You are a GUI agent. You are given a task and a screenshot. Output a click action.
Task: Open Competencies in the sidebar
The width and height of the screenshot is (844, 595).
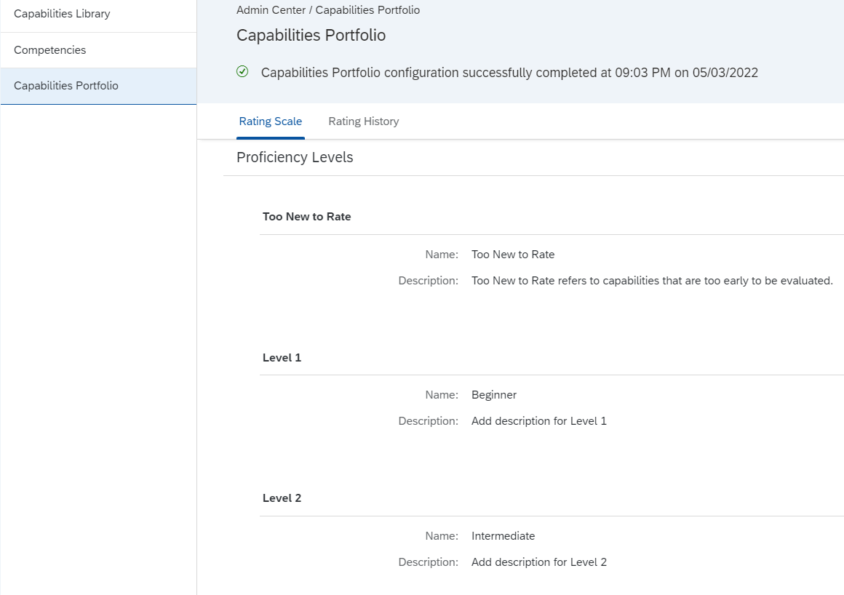coord(98,50)
